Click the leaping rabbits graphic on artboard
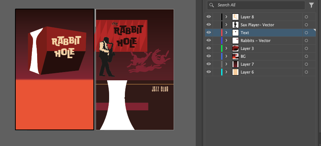 (148, 61)
